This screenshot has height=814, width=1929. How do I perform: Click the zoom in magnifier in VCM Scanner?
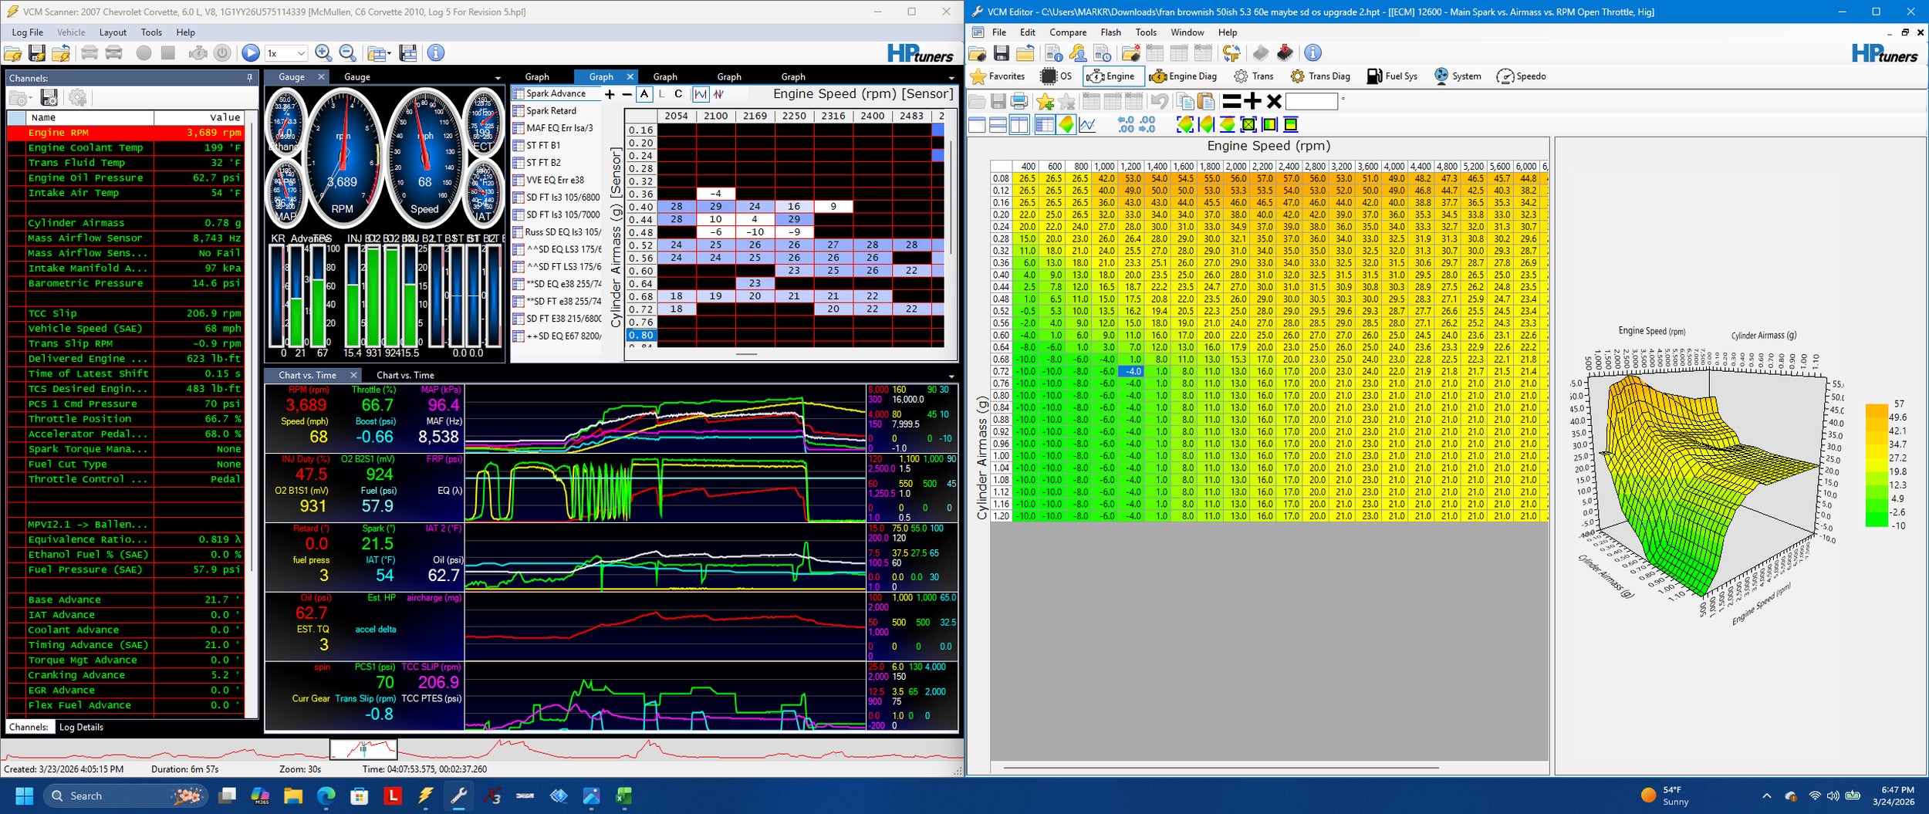(323, 52)
